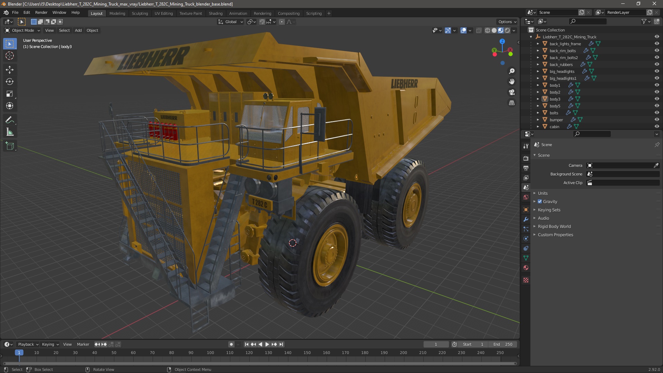Open the World properties tab

click(x=526, y=197)
